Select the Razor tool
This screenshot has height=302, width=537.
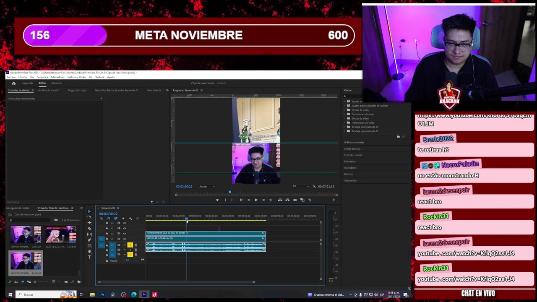pos(89,229)
